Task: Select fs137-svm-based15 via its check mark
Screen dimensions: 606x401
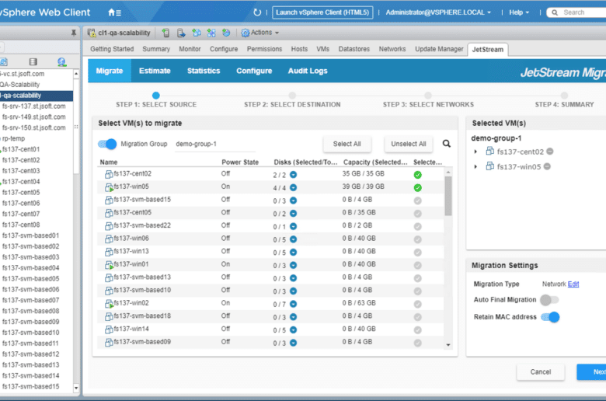Action: [x=417, y=200]
